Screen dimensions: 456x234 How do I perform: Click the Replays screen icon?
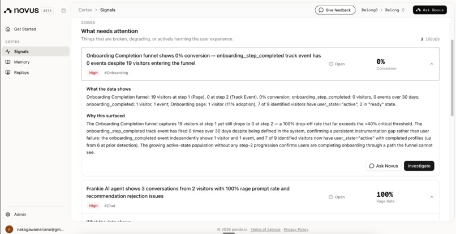click(8, 73)
